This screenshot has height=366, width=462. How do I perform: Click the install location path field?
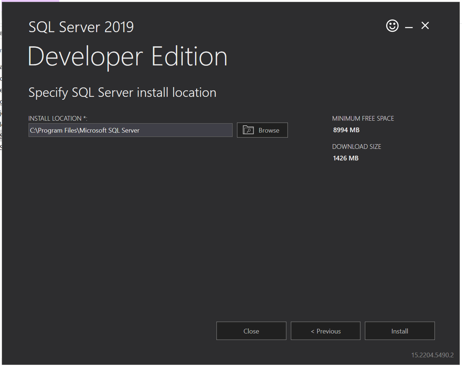[x=130, y=130]
